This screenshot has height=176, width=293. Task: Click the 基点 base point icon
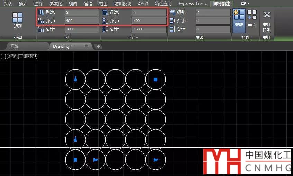(x=252, y=18)
